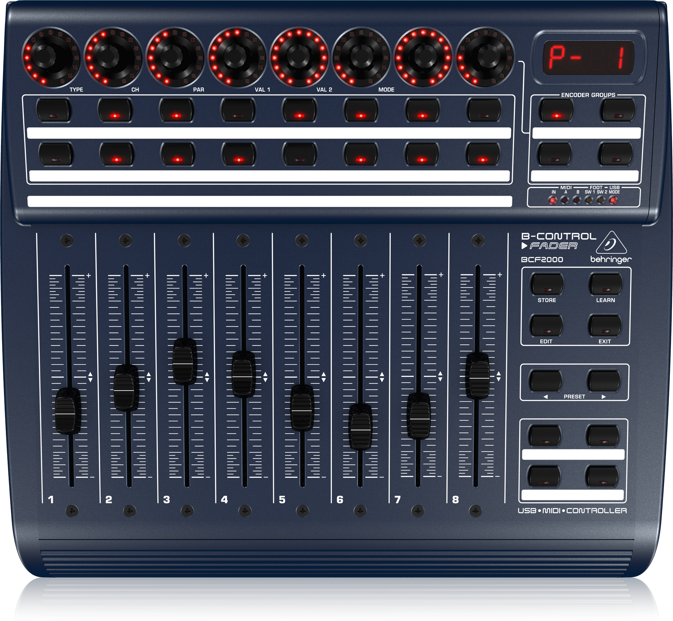The width and height of the screenshot is (673, 621).
Task: Click the fader 3 slider cap
Action: pos(184,361)
